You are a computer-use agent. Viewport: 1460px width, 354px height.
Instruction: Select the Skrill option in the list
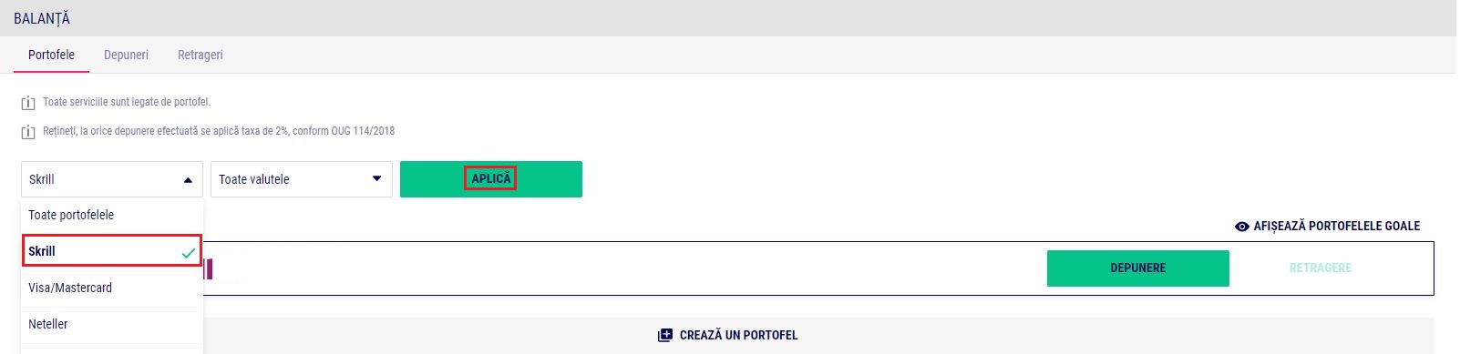tap(112, 251)
